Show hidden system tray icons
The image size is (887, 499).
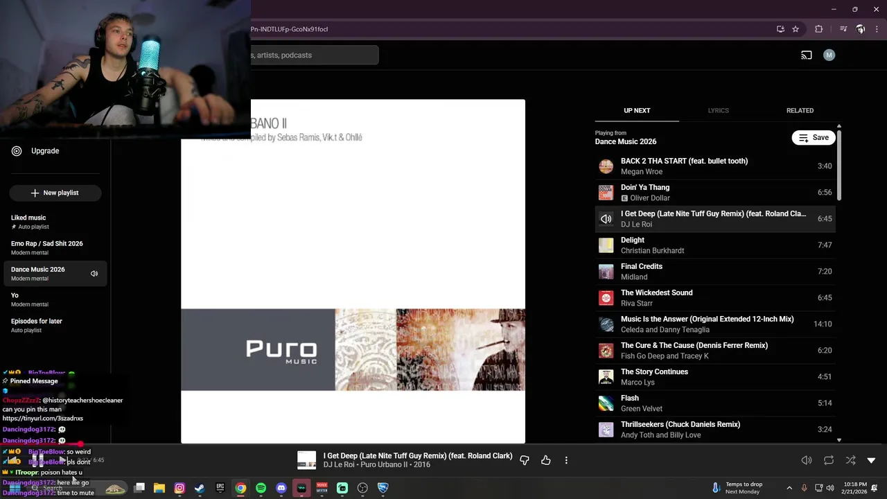pyautogui.click(x=789, y=488)
